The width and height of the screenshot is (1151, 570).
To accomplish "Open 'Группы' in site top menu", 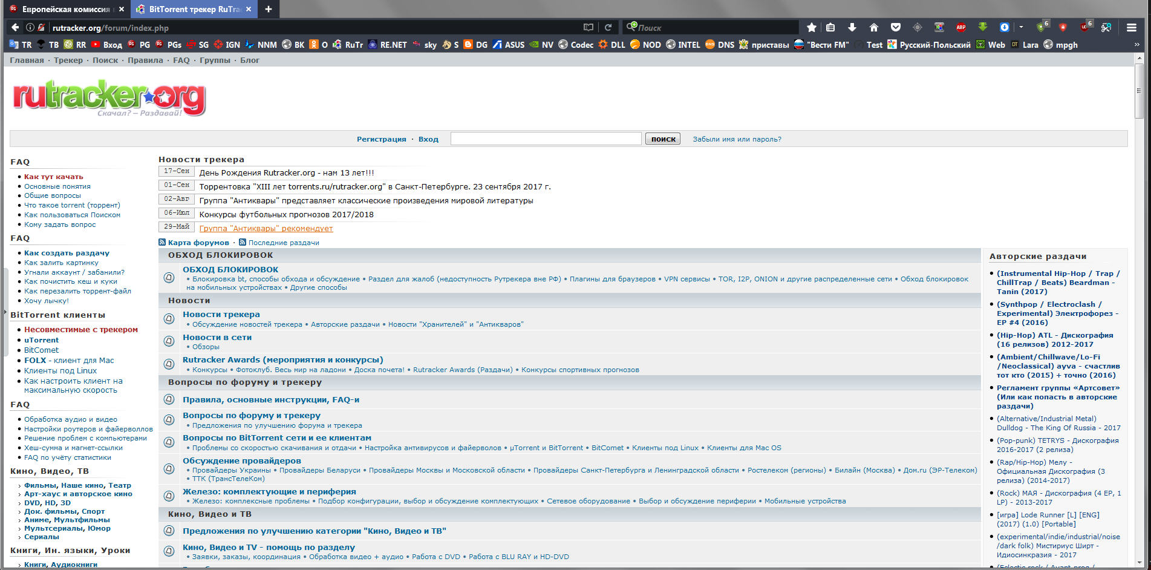I will pyautogui.click(x=215, y=60).
